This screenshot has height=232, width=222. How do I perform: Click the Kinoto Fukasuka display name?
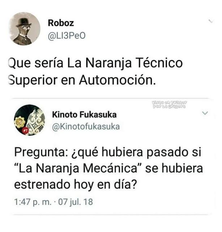84,115
